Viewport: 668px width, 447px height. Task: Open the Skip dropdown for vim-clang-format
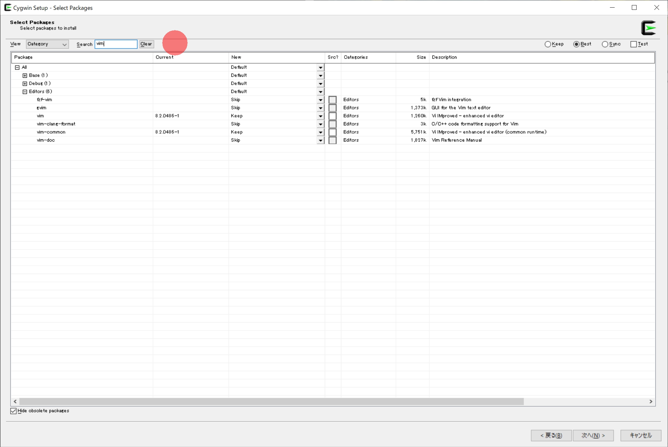point(321,124)
